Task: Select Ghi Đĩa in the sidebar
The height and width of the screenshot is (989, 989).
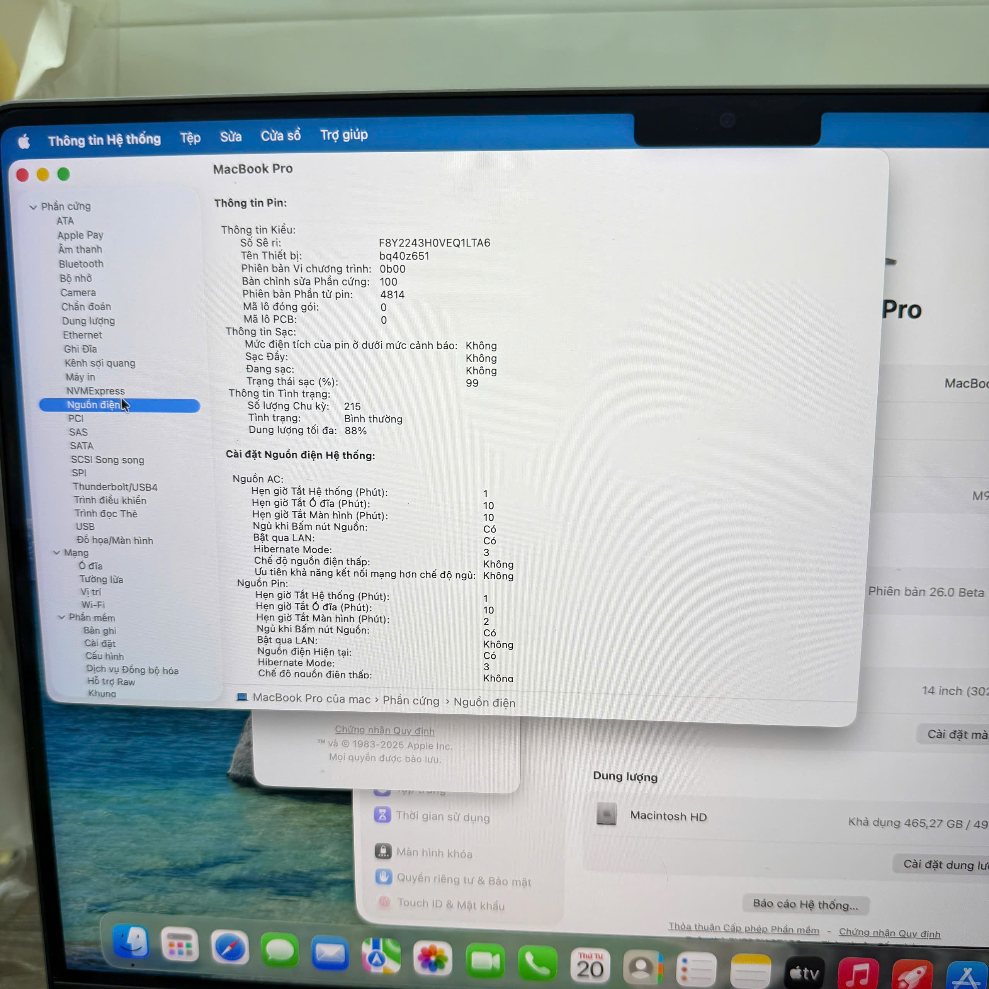Action: (x=80, y=348)
